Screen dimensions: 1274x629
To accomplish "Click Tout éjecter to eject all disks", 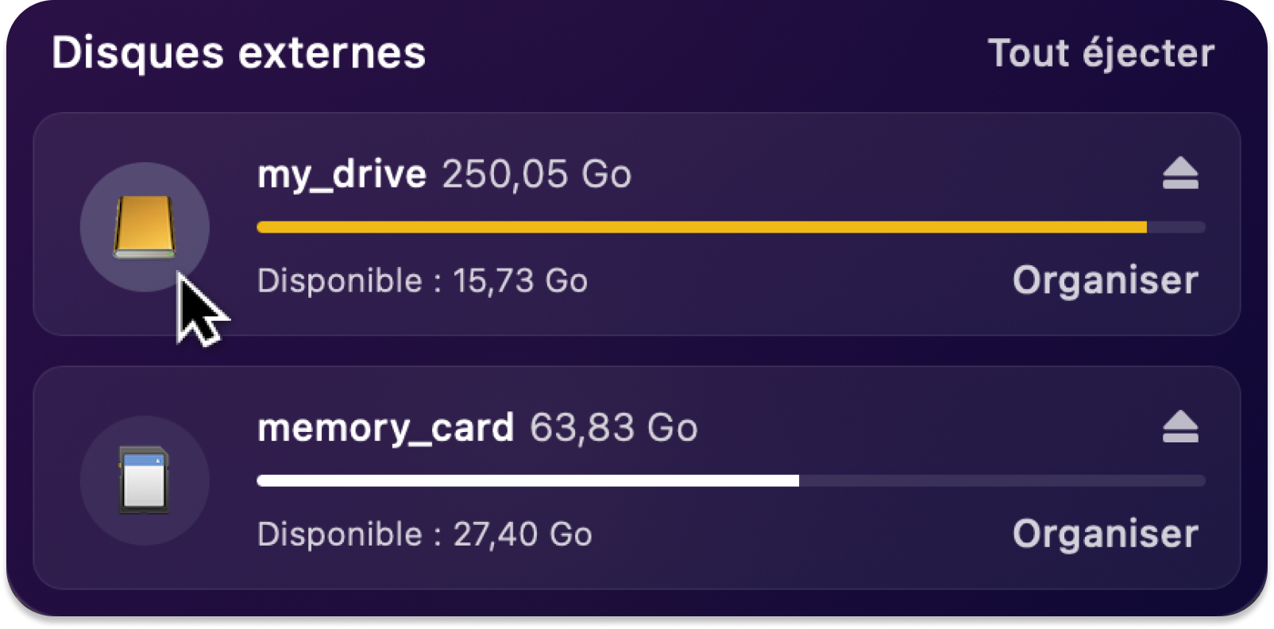I will (1101, 54).
